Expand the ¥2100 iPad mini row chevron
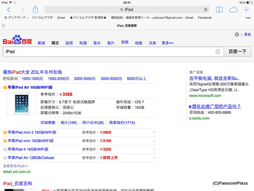 click(x=154, y=141)
